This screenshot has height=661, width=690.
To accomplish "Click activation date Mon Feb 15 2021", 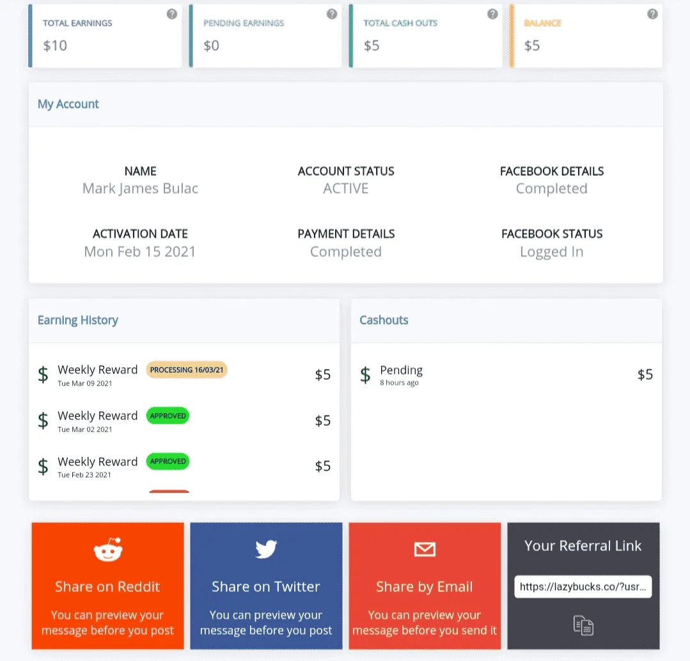I will [140, 252].
